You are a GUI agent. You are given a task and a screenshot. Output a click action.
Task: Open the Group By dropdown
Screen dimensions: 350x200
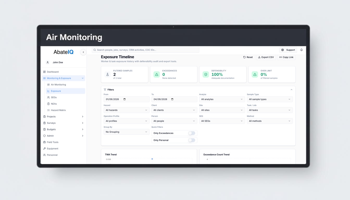(x=127, y=132)
